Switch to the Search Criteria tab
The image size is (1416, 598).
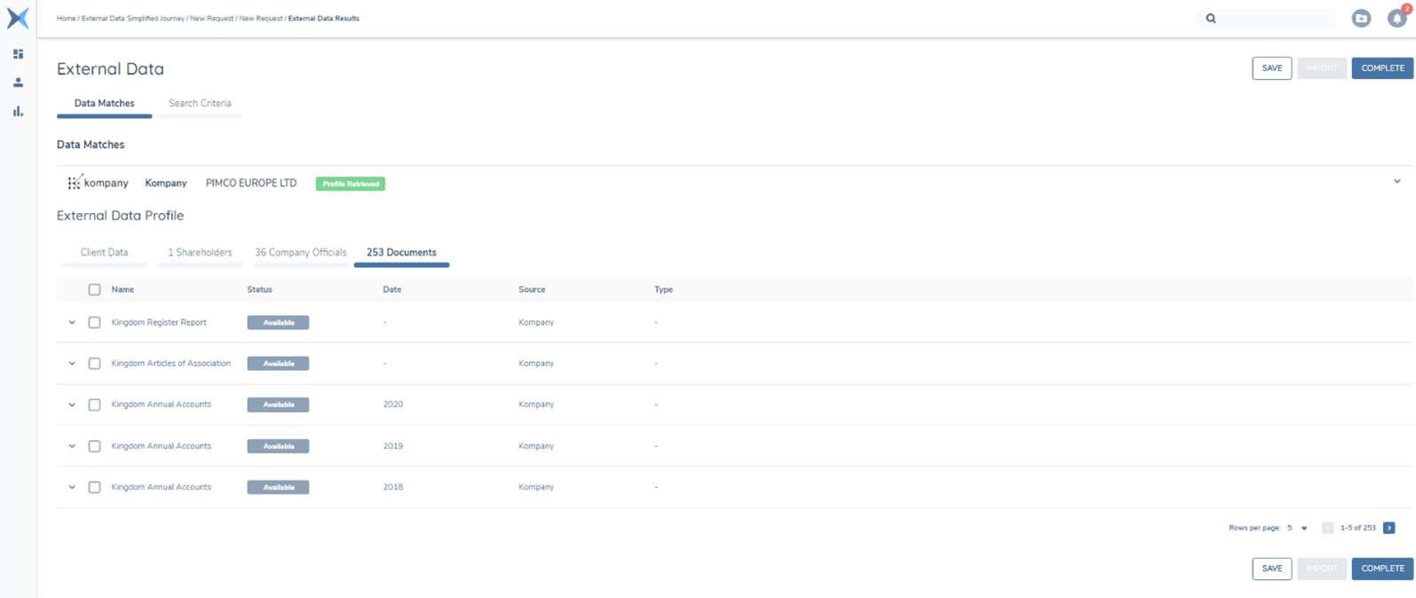coord(200,104)
